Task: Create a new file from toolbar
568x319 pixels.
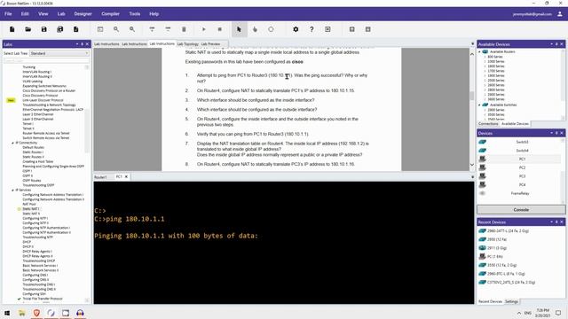Action: pyautogui.click(x=12, y=29)
